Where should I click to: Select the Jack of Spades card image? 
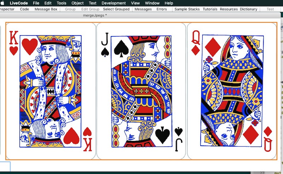coord(141,91)
